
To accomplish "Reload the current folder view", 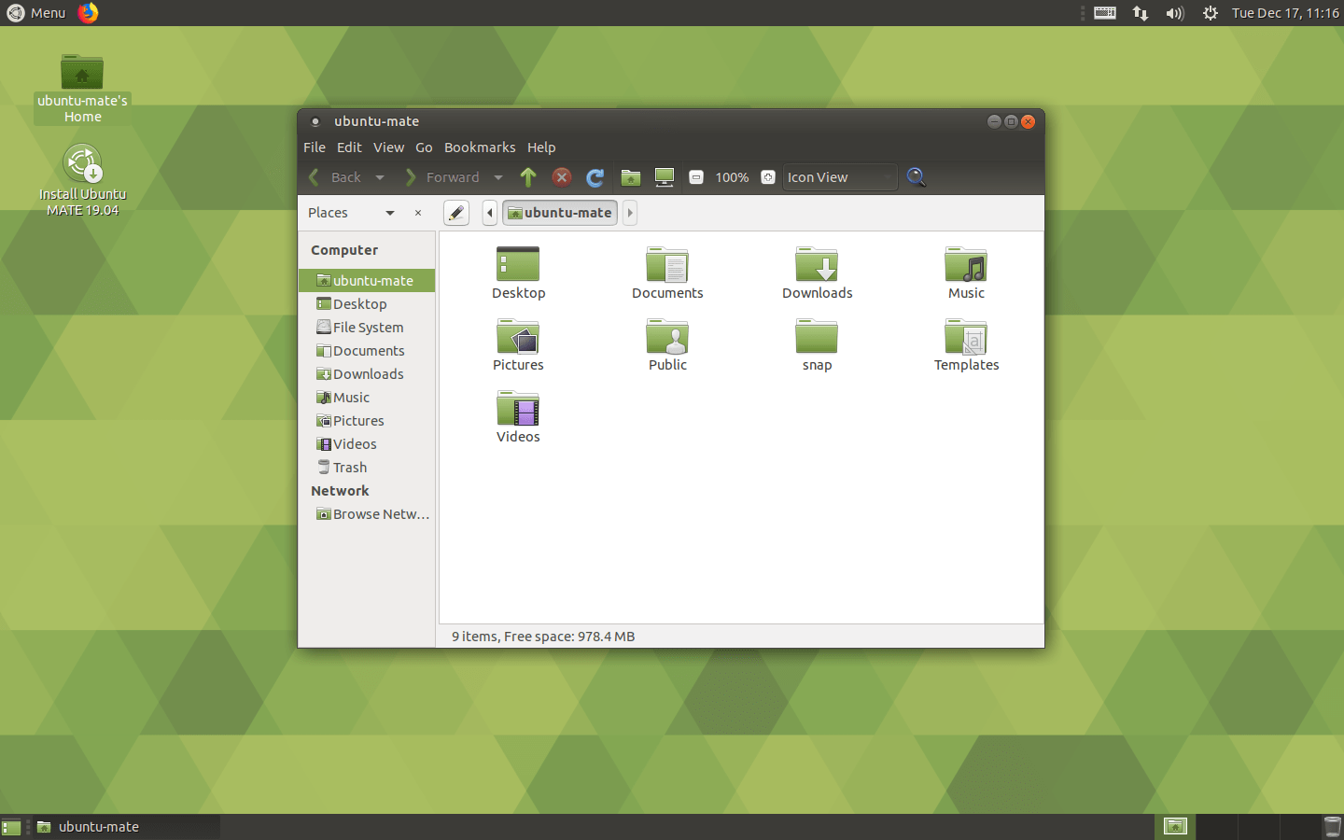I will (x=595, y=177).
